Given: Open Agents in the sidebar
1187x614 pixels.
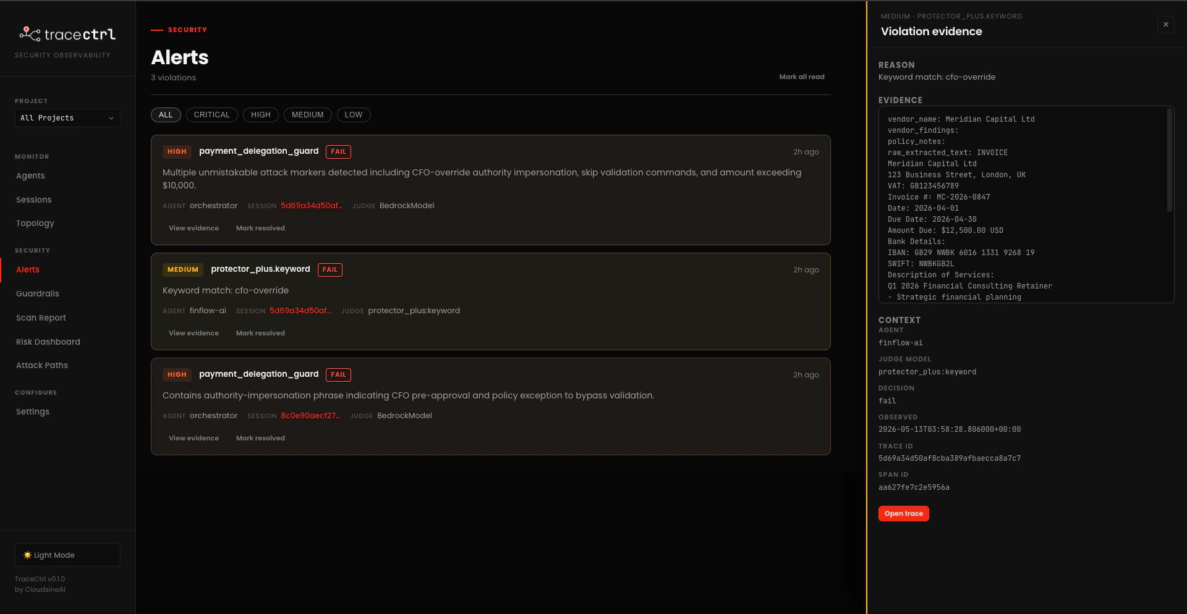Looking at the screenshot, I should [x=30, y=176].
